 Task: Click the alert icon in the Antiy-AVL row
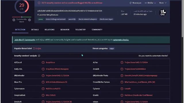coord(43,69)
